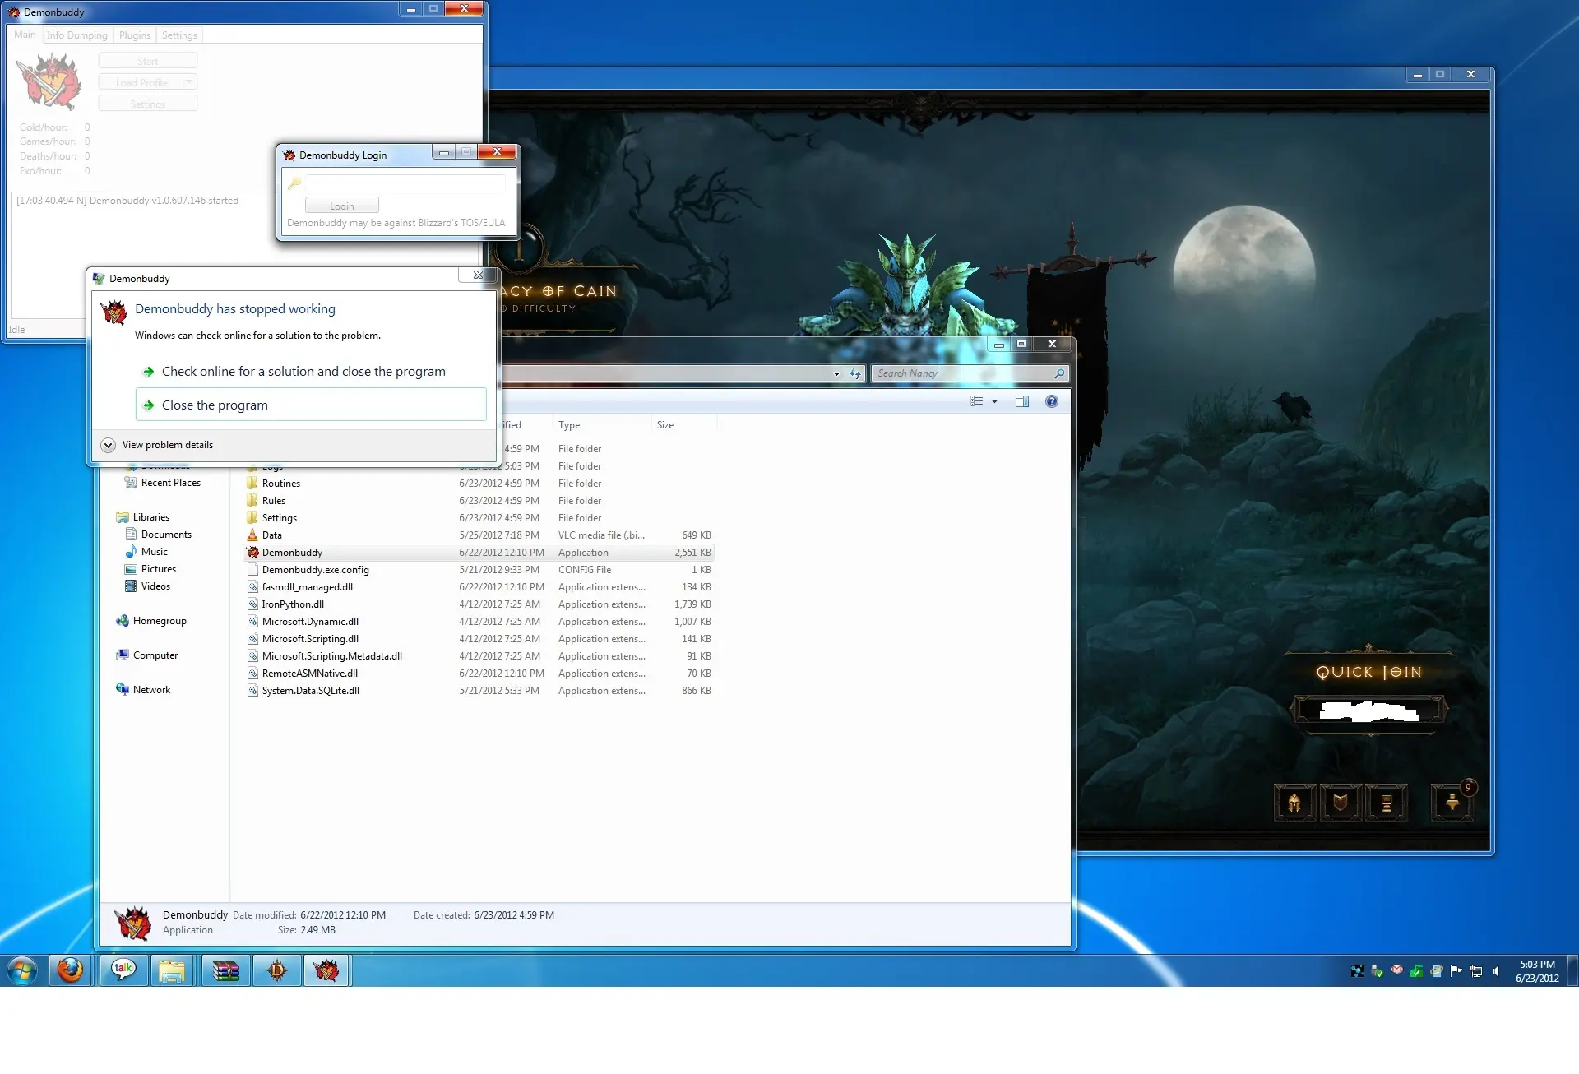Click the Start button in Demonbuddy Main
Image resolution: width=1579 pixels, height=1074 pixels.
(x=147, y=60)
